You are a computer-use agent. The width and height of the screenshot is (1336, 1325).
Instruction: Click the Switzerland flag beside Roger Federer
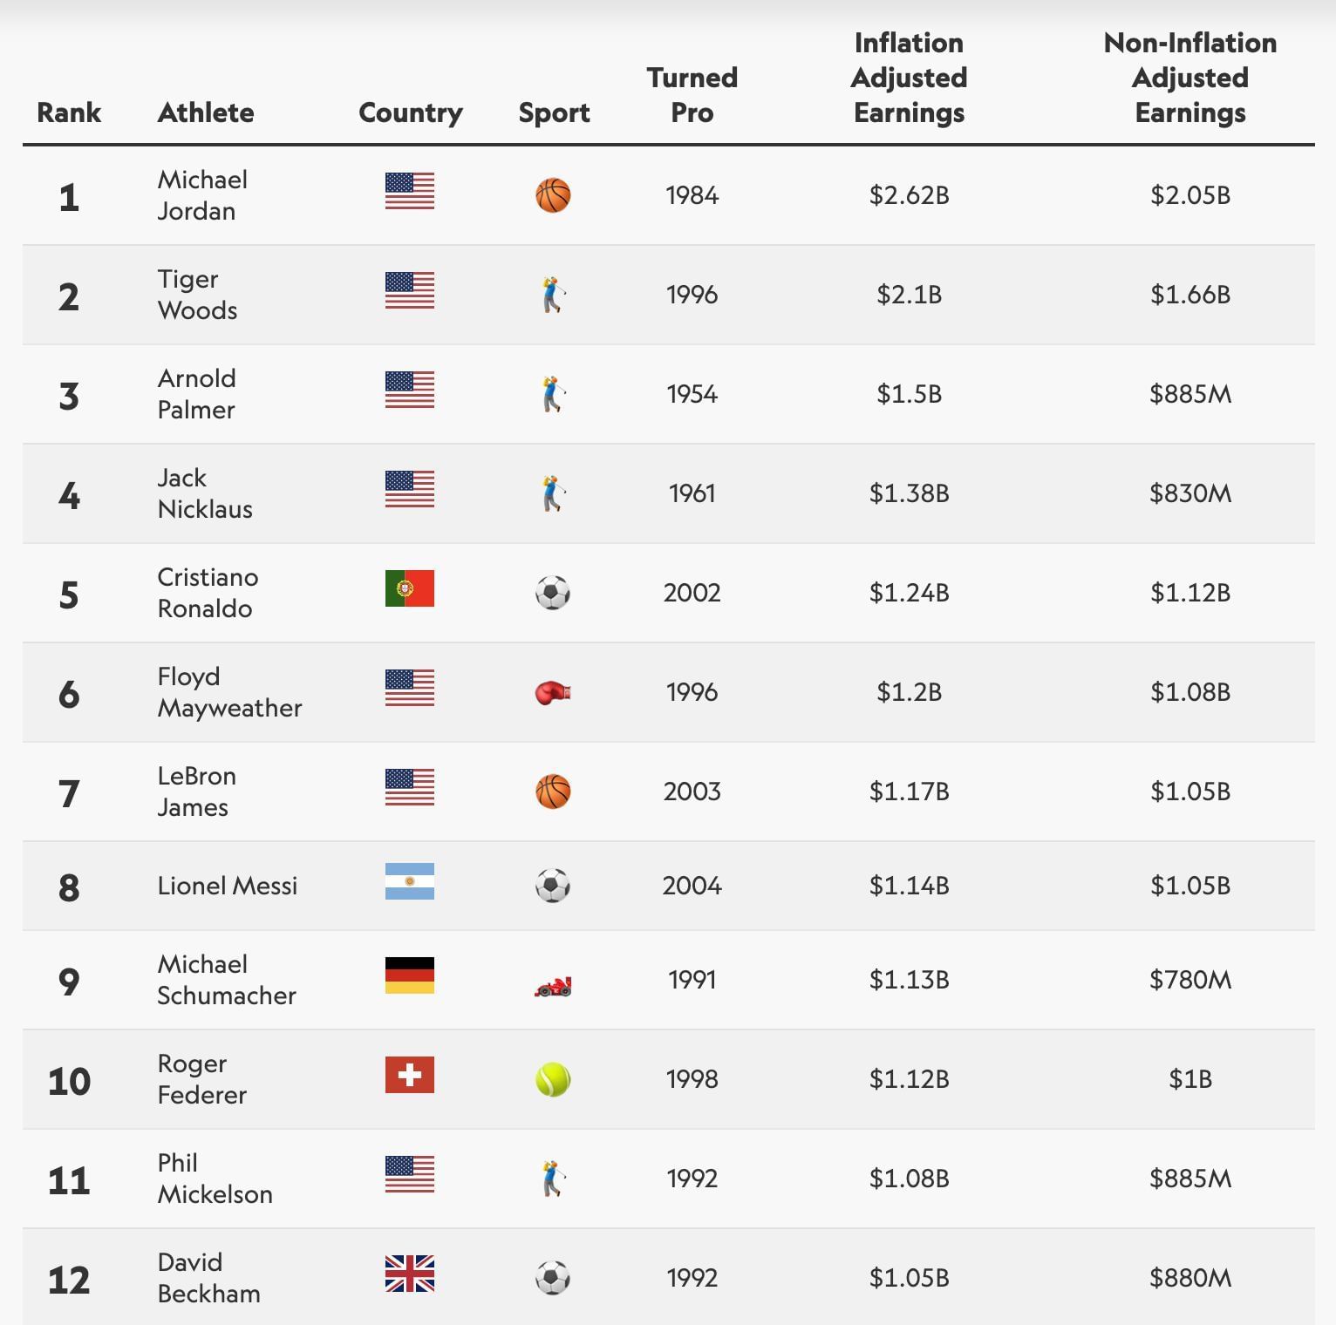click(410, 1075)
